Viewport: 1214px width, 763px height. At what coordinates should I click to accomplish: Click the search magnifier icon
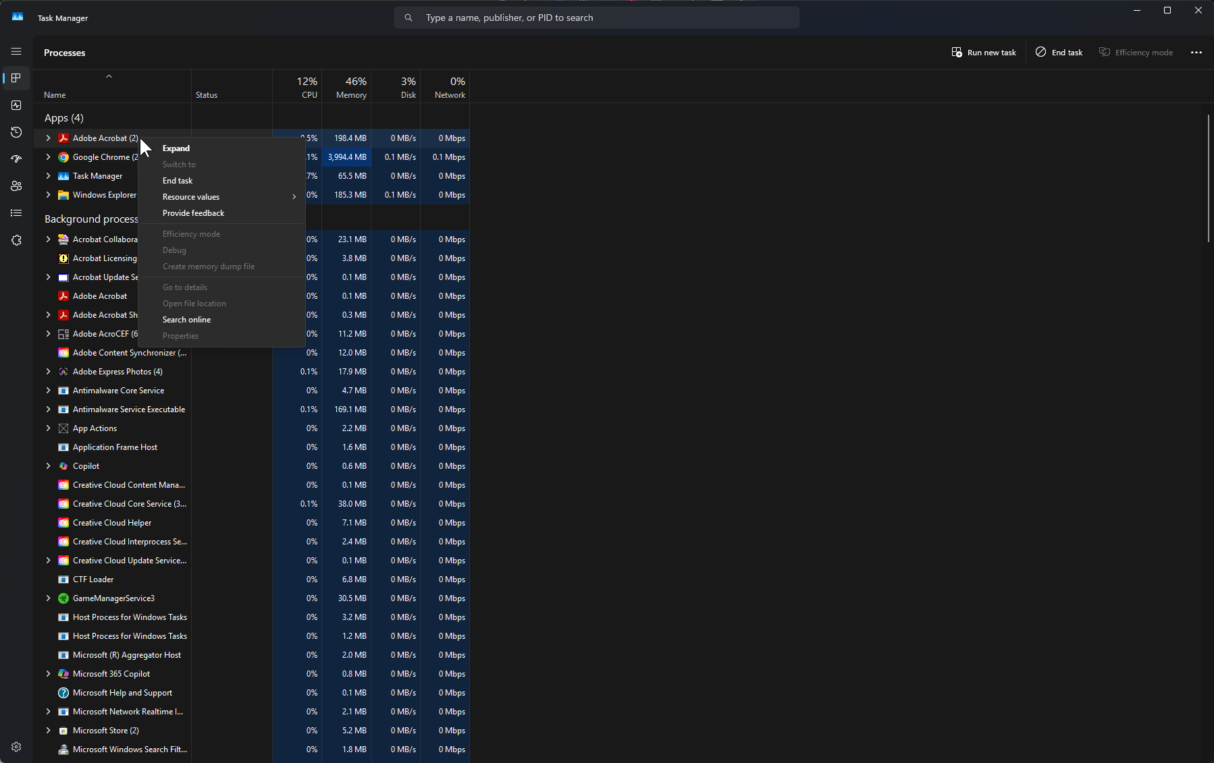408,18
